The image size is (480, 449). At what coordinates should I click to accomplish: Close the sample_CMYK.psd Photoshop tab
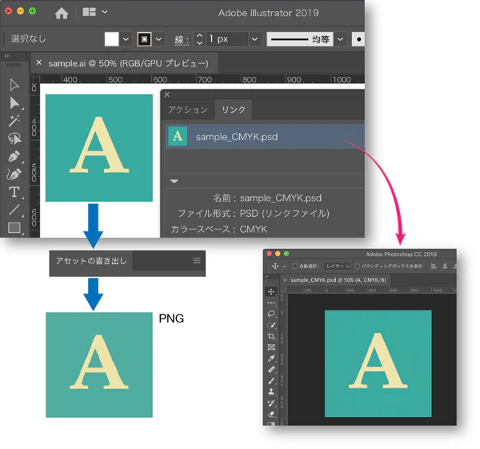(285, 280)
